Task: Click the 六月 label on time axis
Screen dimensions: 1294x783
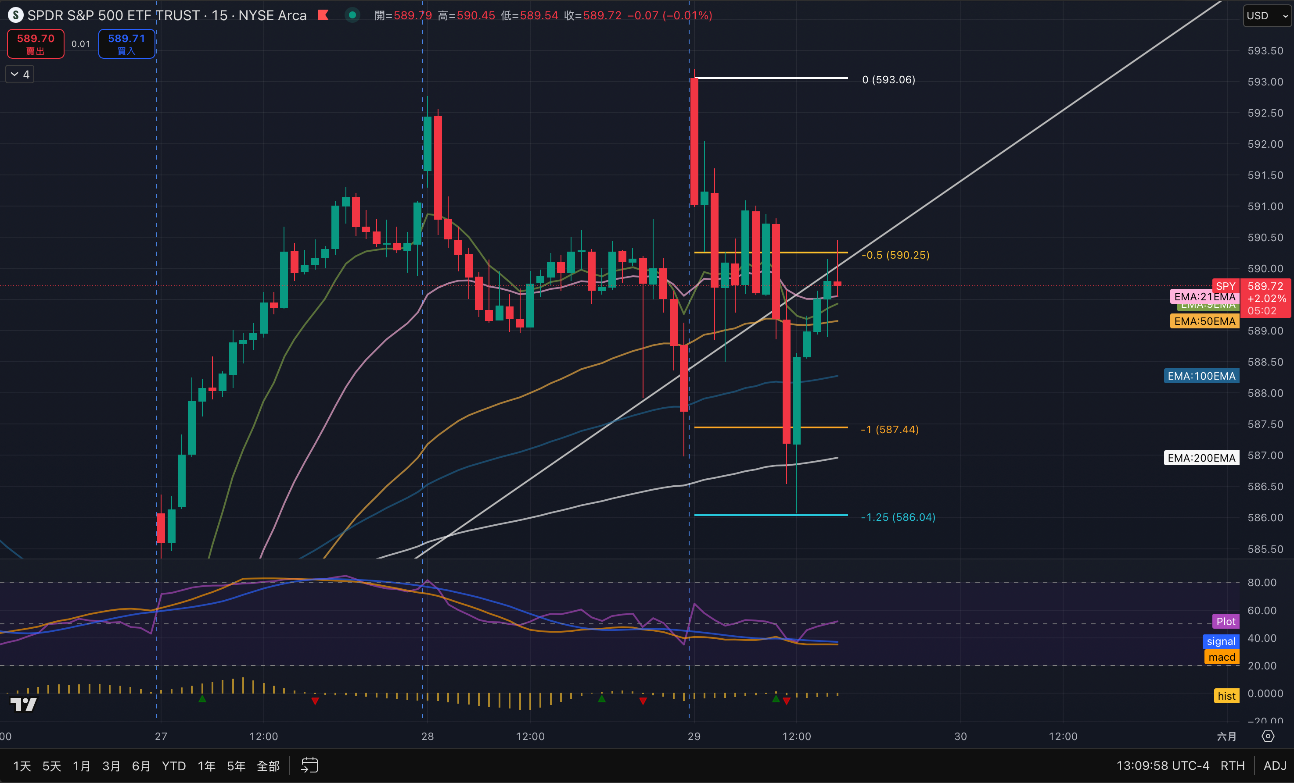Action: click(1226, 737)
